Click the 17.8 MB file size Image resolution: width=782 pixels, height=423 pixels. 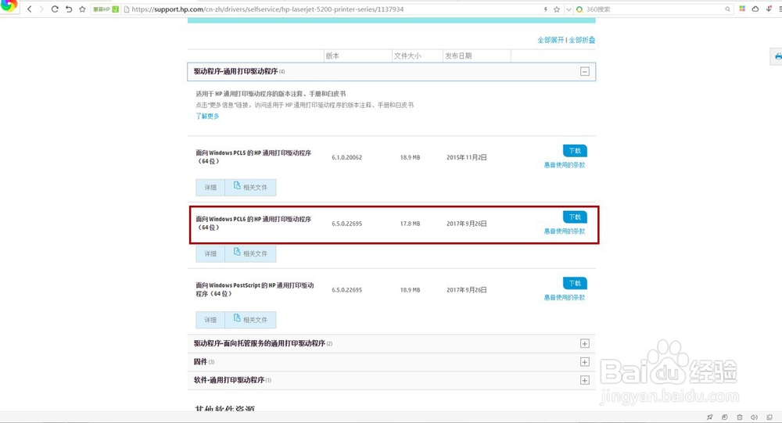click(410, 224)
